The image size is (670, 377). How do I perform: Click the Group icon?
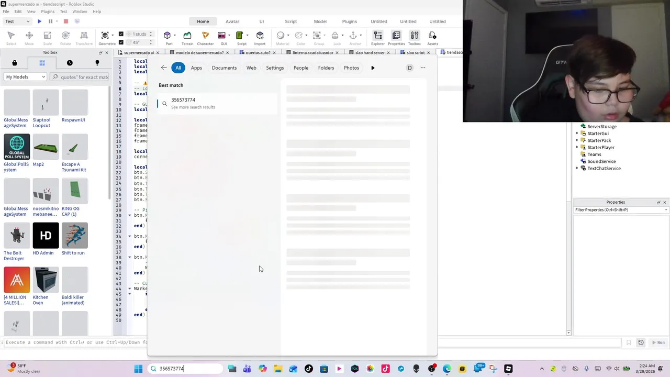[317, 35]
